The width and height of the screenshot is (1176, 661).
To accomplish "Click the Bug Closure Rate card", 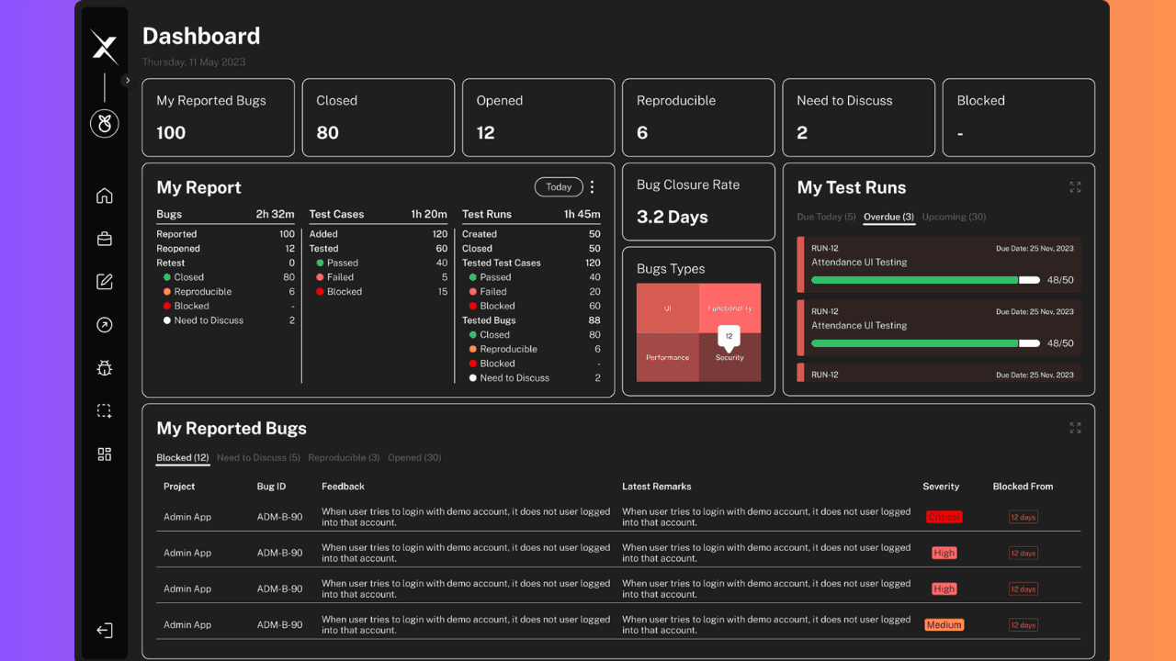I will [x=698, y=202].
